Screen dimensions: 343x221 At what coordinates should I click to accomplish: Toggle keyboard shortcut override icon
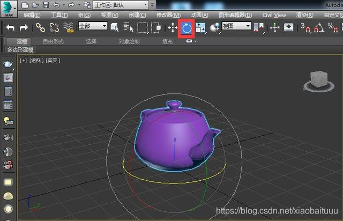tap(288, 27)
